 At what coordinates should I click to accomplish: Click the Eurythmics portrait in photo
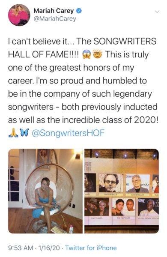pyautogui.click(x=97, y=207)
